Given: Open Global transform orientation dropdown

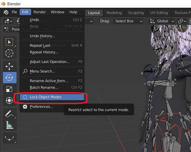Looking at the screenshot, I should click(162, 21).
